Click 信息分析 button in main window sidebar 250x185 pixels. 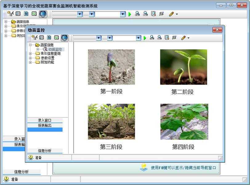point(22,172)
